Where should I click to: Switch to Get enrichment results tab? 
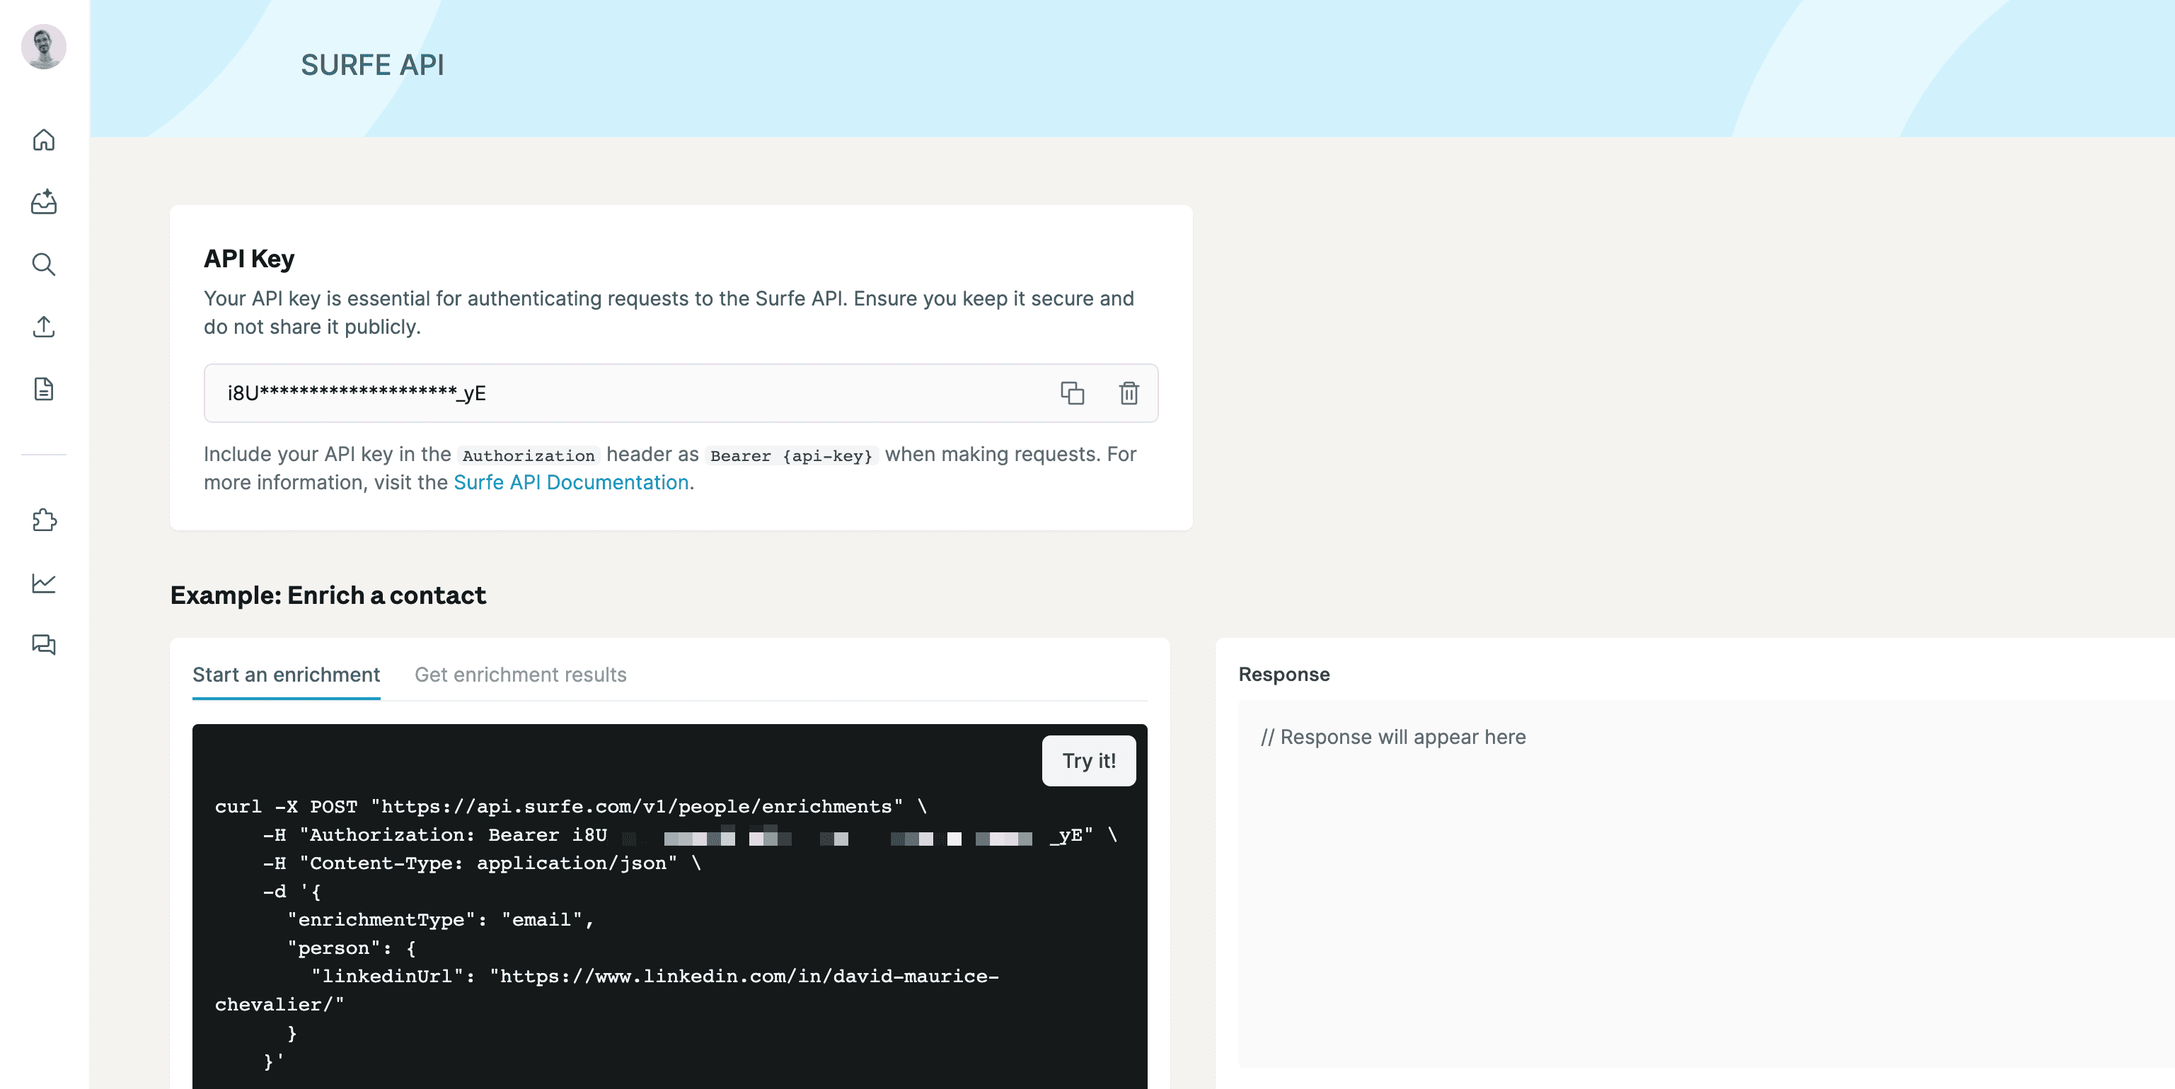click(520, 675)
